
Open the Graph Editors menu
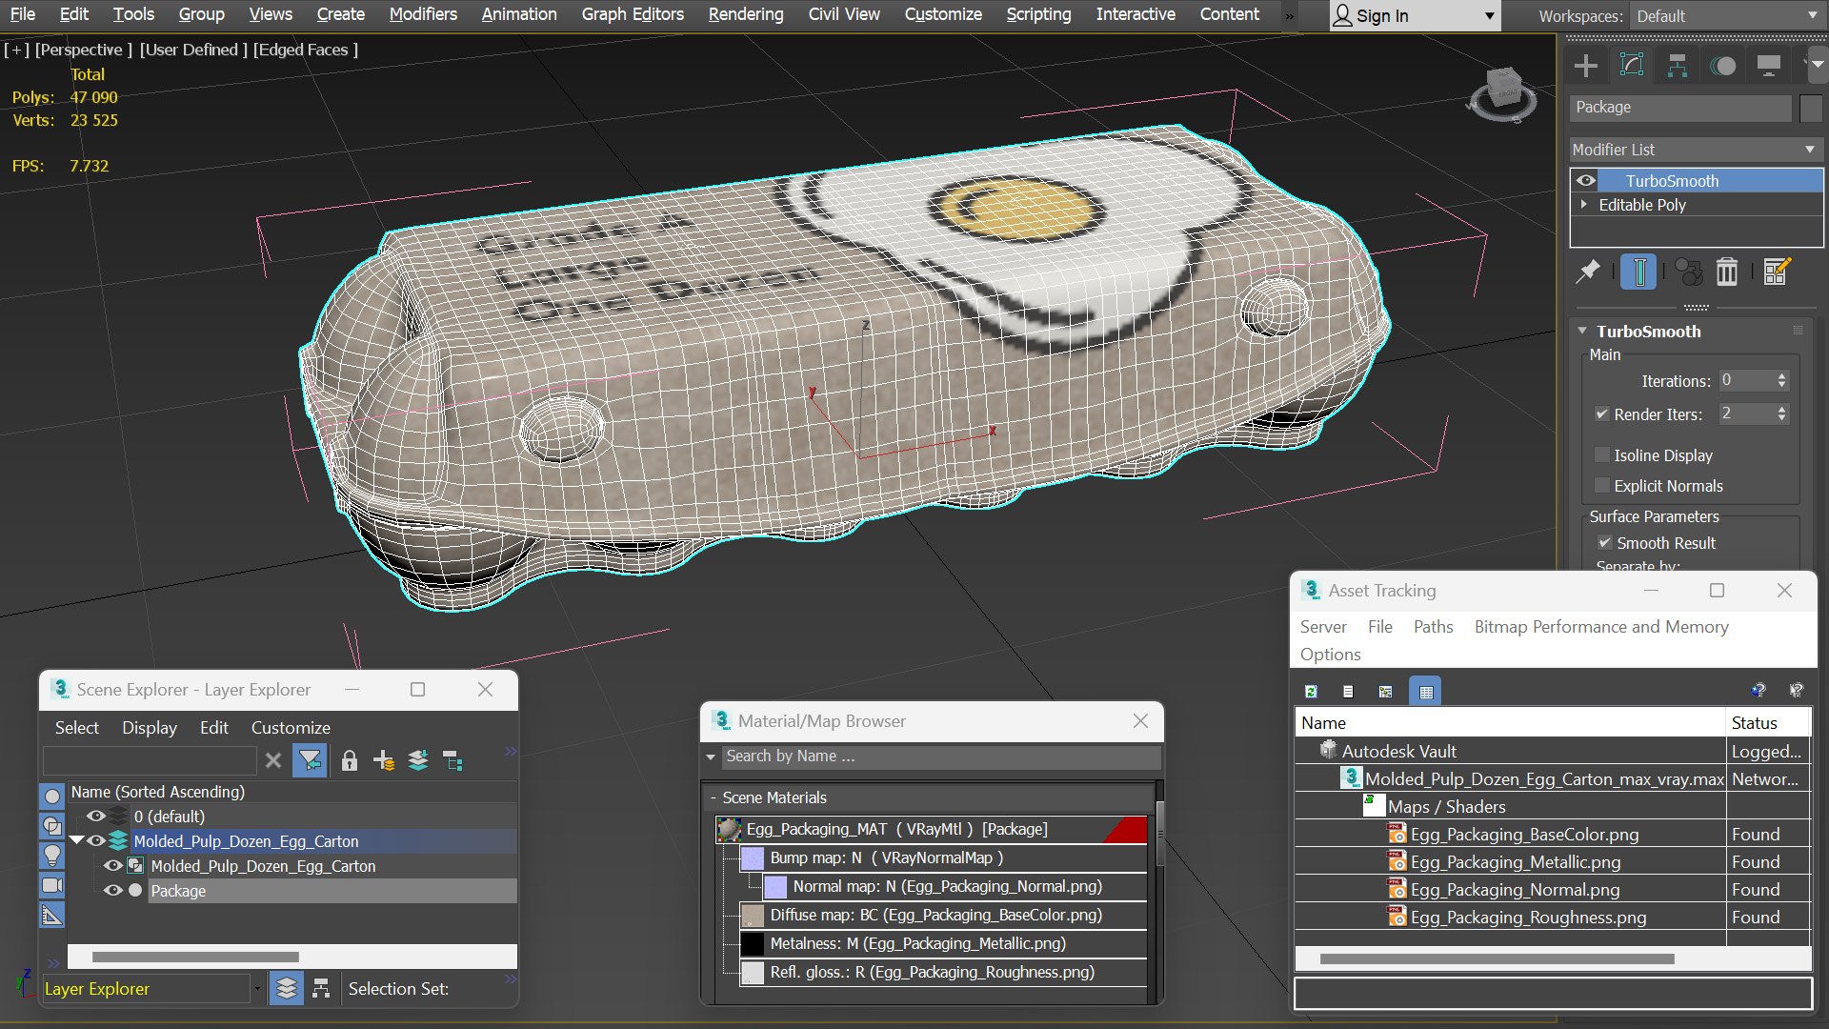pos(633,14)
